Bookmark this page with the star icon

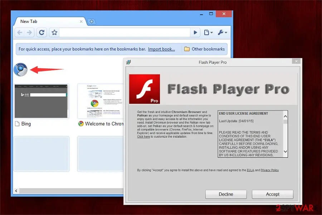tap(54, 33)
